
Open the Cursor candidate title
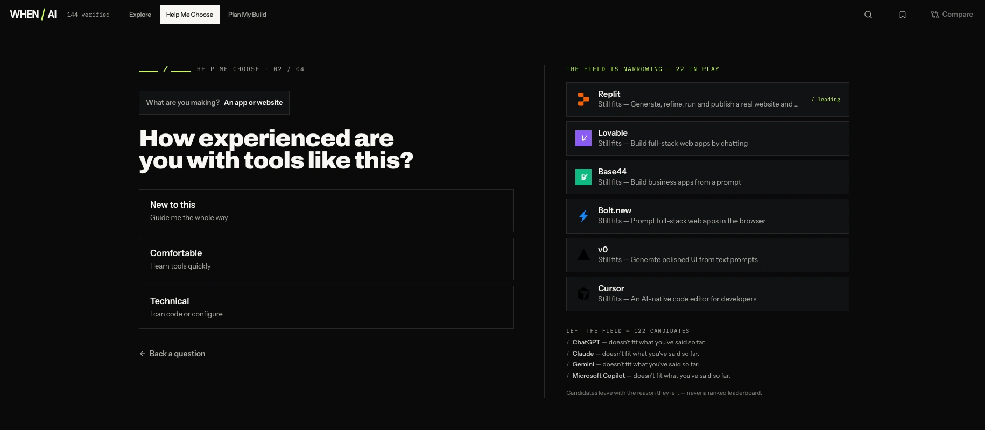click(611, 288)
